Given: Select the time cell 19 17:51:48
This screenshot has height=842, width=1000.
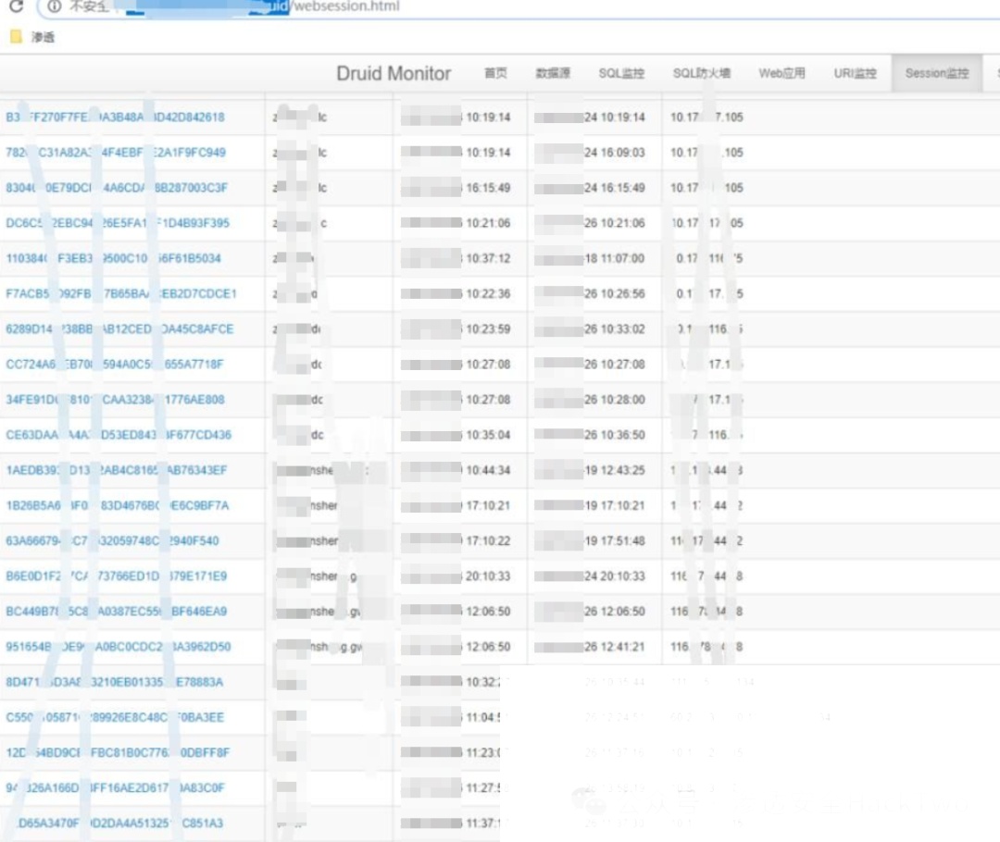Looking at the screenshot, I should (x=615, y=540).
